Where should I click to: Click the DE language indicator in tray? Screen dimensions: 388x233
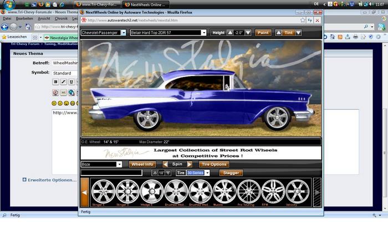(x=316, y=4)
